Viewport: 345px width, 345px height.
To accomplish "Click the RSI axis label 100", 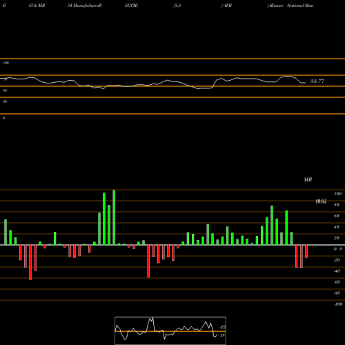I will click(x=6, y=63).
